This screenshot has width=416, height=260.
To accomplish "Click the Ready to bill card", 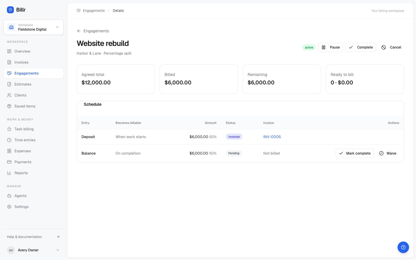I will click(x=365, y=79).
